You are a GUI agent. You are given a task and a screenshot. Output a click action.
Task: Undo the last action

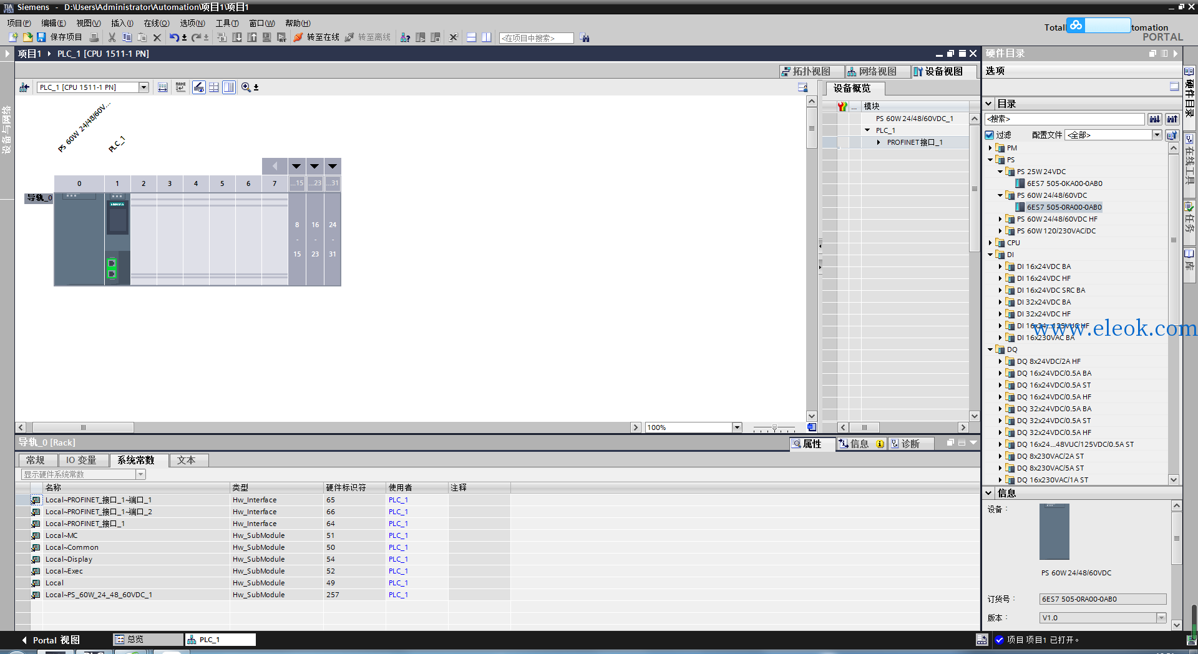174,37
